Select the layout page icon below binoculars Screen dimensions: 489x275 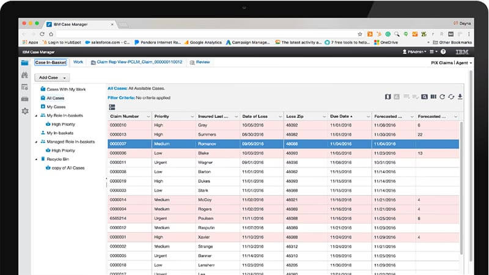point(24,87)
